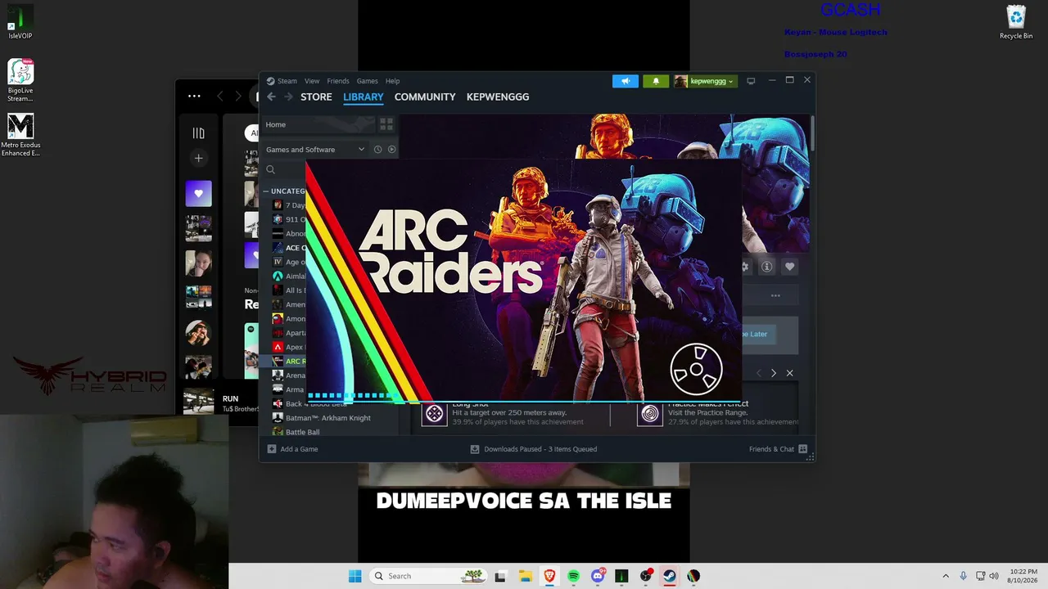This screenshot has height=589, width=1048.
Task: Click the taskbar Search box
Action: (x=427, y=576)
